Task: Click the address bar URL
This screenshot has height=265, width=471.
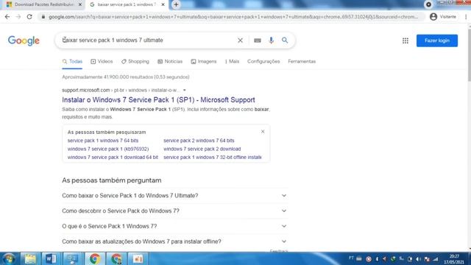Action: coord(233,17)
